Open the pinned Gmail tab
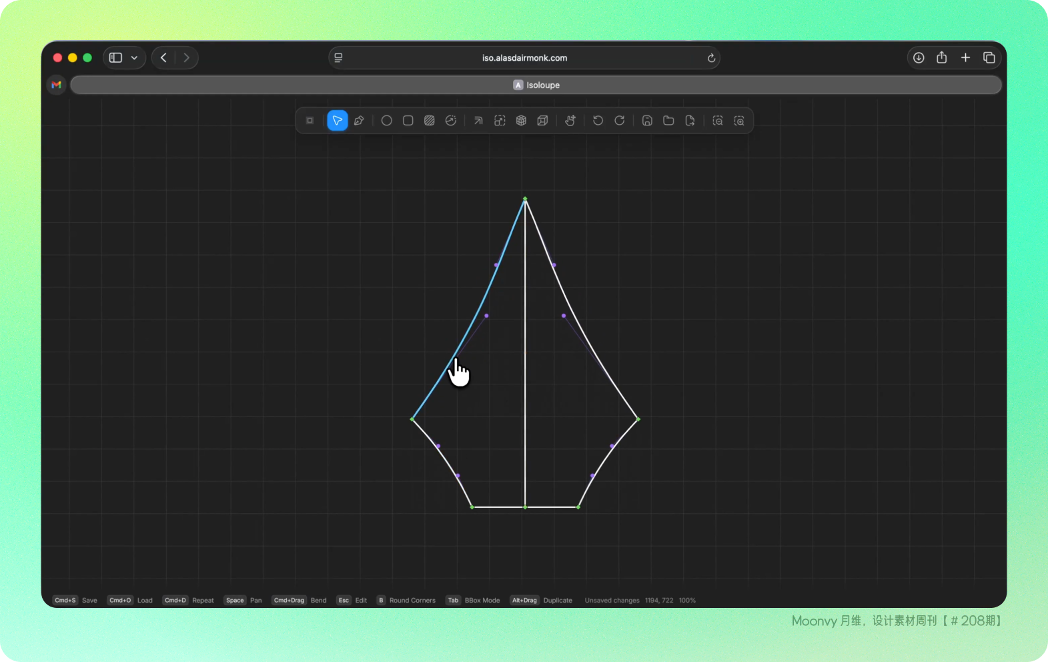This screenshot has width=1048, height=662. pos(57,85)
